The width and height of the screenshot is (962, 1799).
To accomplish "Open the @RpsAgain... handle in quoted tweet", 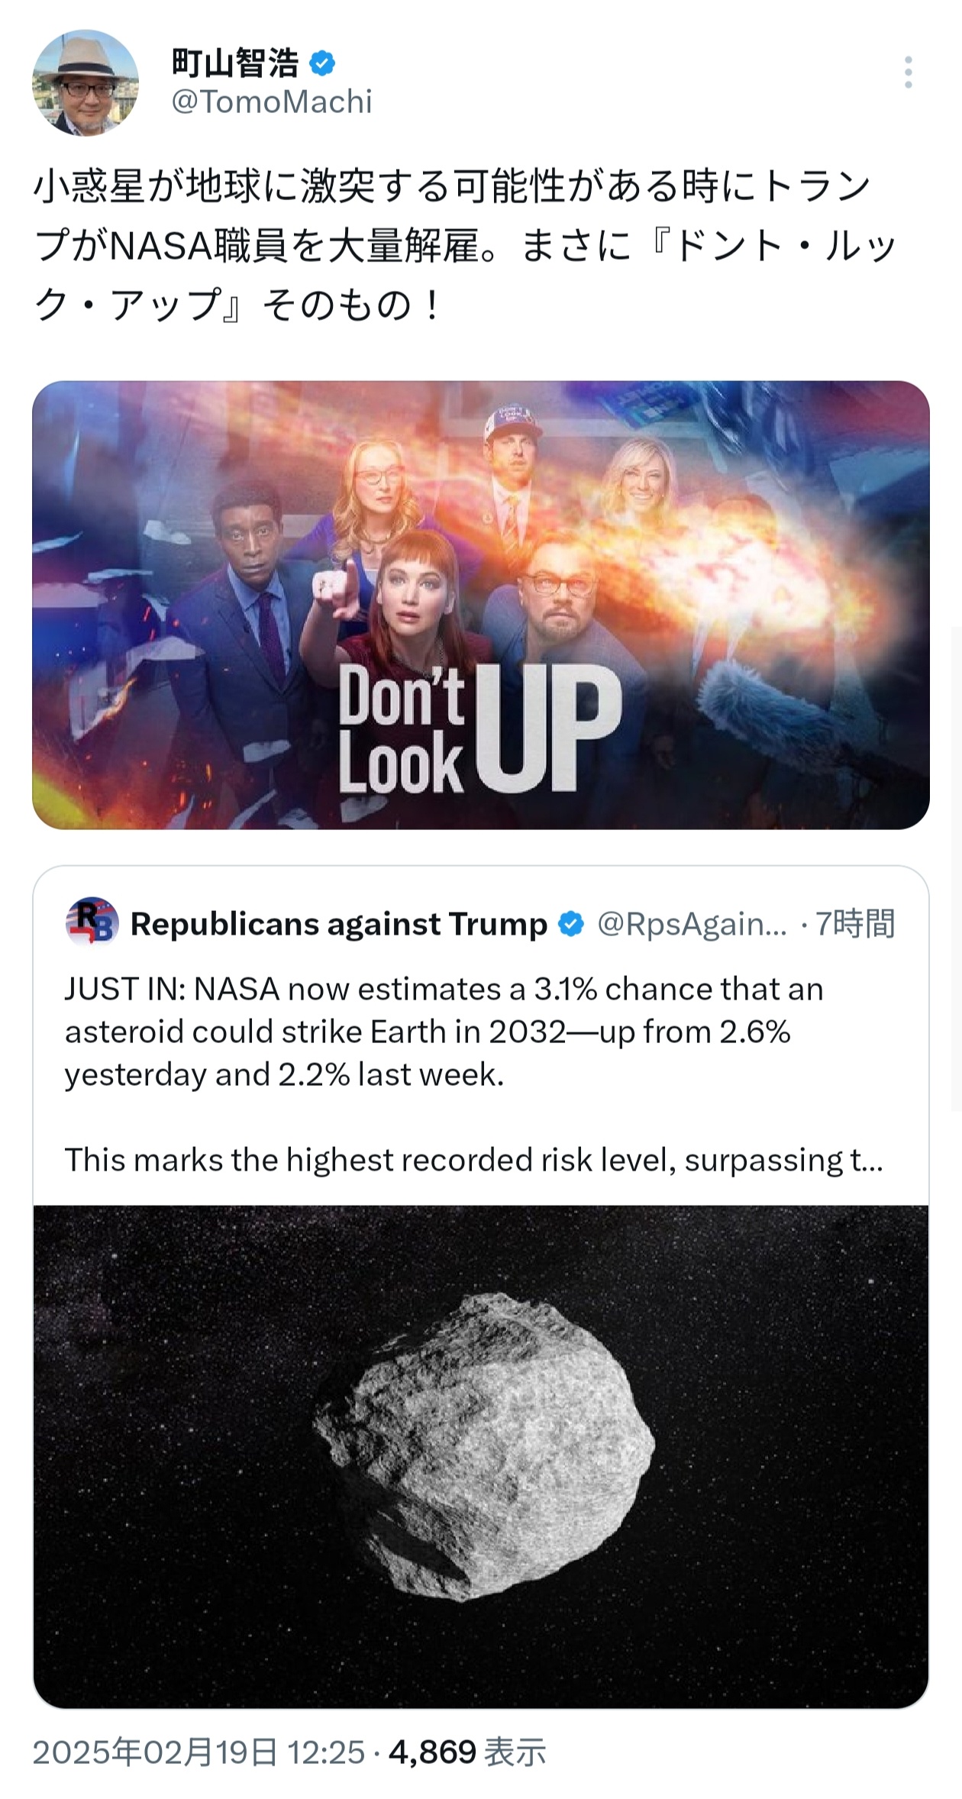I will [692, 924].
